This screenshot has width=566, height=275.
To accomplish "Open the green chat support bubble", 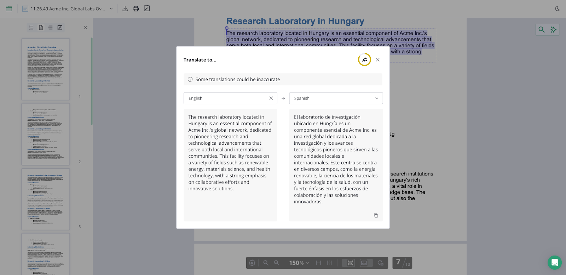I will point(555,263).
